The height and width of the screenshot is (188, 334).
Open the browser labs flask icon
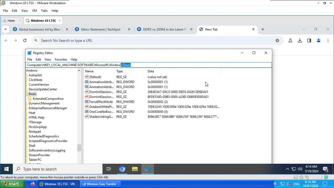click(290, 40)
